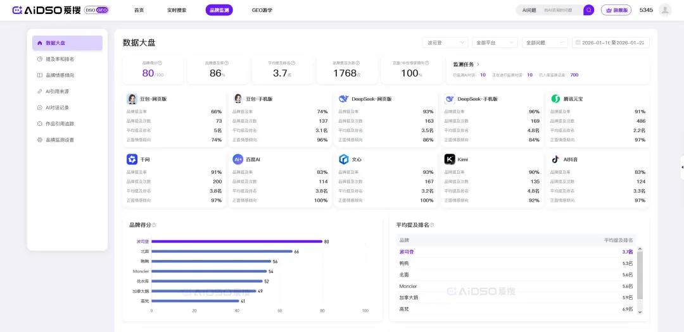
Task: Click help icon next to 品牌得分 chart title
Action: tap(154, 225)
